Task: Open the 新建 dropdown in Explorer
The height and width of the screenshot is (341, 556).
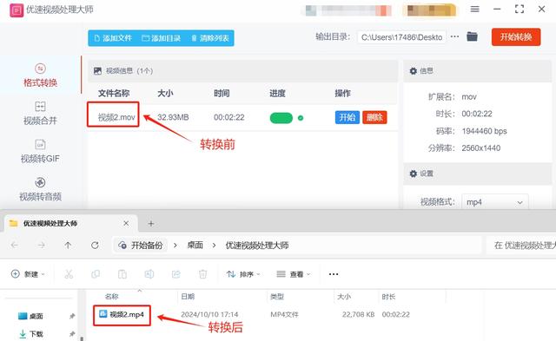Action: click(29, 274)
